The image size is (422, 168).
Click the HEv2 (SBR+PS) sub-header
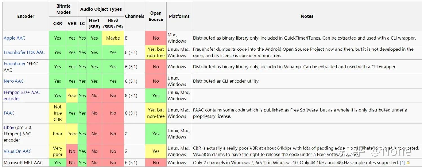(x=113, y=24)
